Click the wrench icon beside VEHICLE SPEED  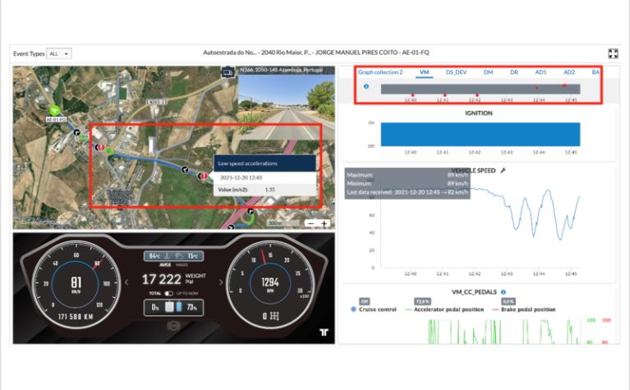pos(504,170)
